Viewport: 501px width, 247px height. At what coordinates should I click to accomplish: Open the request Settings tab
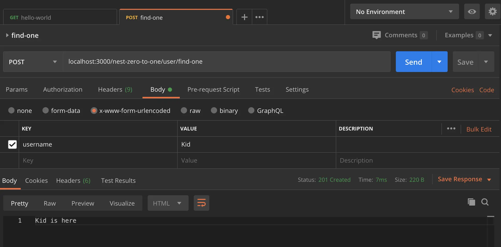pos(297,90)
